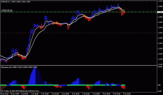Viewport: 163px width, 95px height.
Task: Click the 5 Jul 02:00 time label
Action: point(55,94)
